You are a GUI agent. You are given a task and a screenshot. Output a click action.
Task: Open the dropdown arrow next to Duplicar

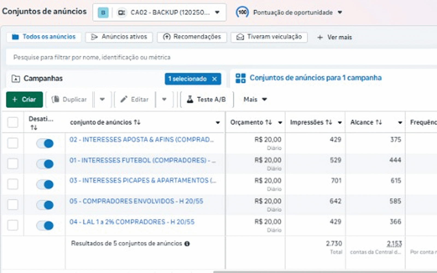coord(102,100)
